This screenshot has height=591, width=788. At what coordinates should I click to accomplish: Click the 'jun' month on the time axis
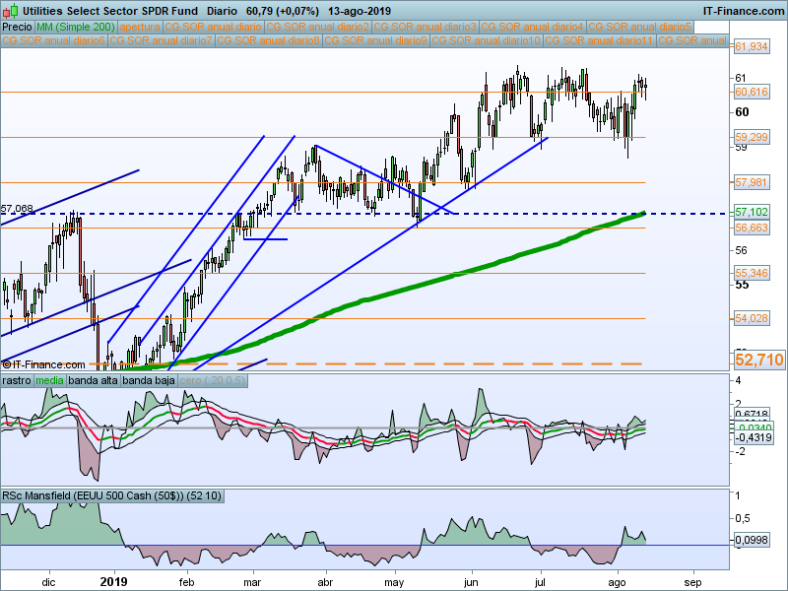(x=471, y=583)
